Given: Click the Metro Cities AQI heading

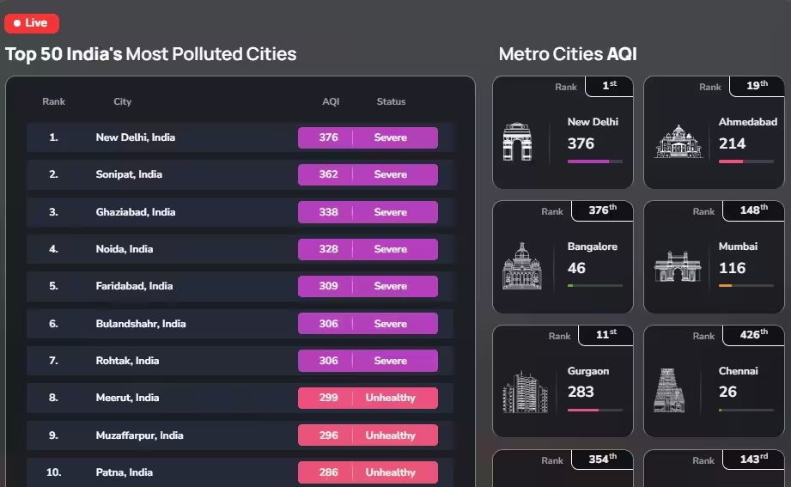Looking at the screenshot, I should [568, 54].
